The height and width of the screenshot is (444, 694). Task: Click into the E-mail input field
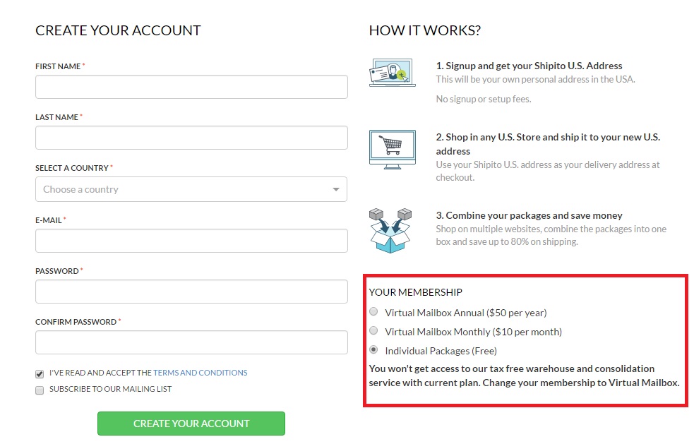(x=191, y=241)
